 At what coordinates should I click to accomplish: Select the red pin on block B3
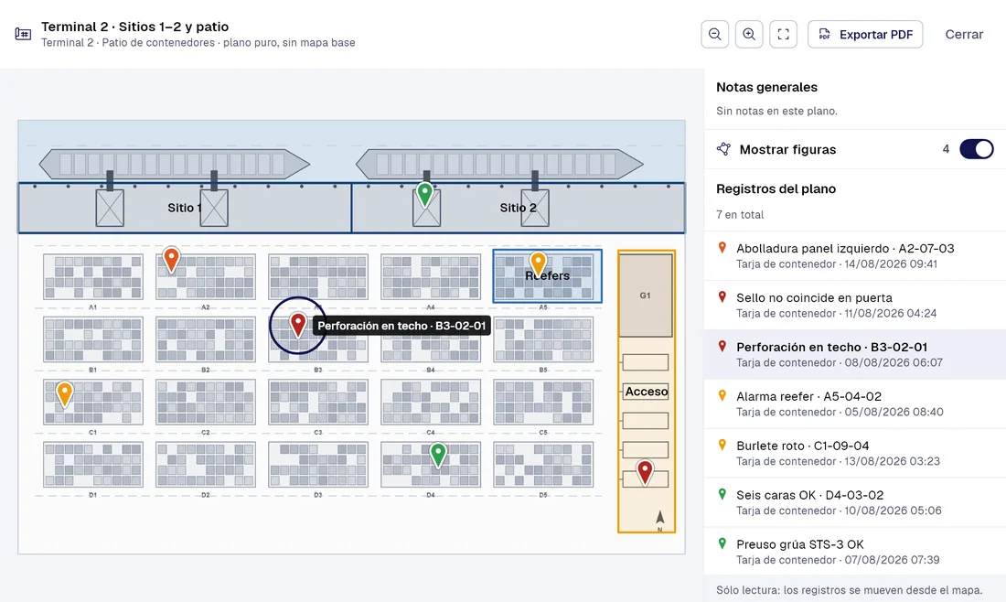[298, 325]
